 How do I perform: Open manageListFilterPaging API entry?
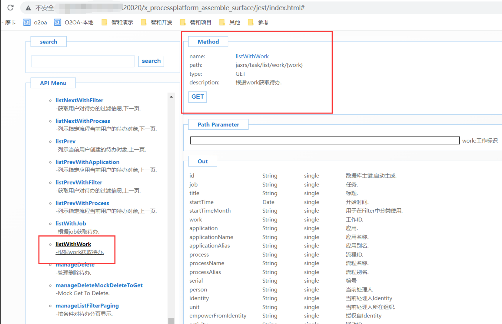click(x=87, y=306)
